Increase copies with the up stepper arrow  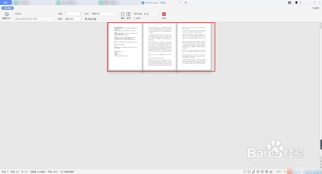(80, 13)
